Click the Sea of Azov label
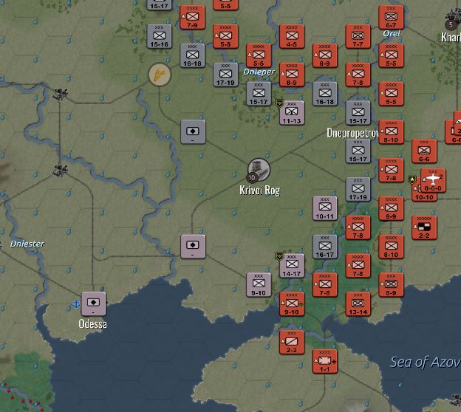 tap(425, 362)
